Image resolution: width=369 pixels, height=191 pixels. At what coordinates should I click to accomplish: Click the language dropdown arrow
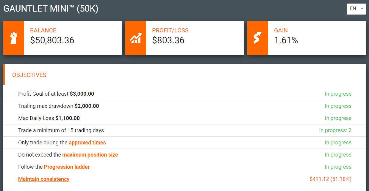[x=362, y=9]
